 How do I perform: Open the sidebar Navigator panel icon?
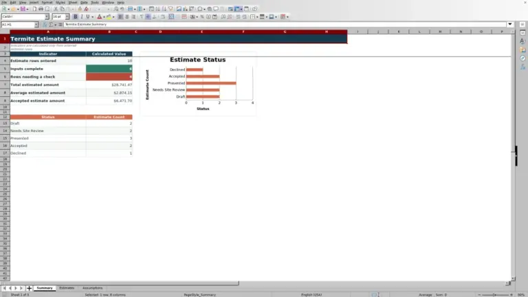coord(522,58)
